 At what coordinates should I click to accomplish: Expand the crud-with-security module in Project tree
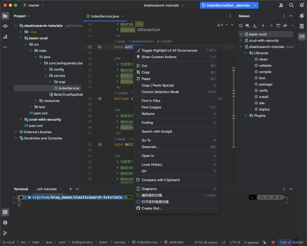click(x=21, y=119)
